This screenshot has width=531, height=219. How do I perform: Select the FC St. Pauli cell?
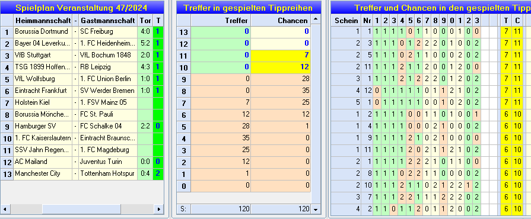pos(109,115)
